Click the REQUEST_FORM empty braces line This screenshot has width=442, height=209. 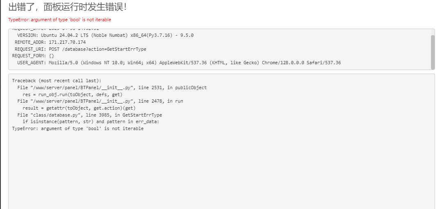tap(33, 56)
